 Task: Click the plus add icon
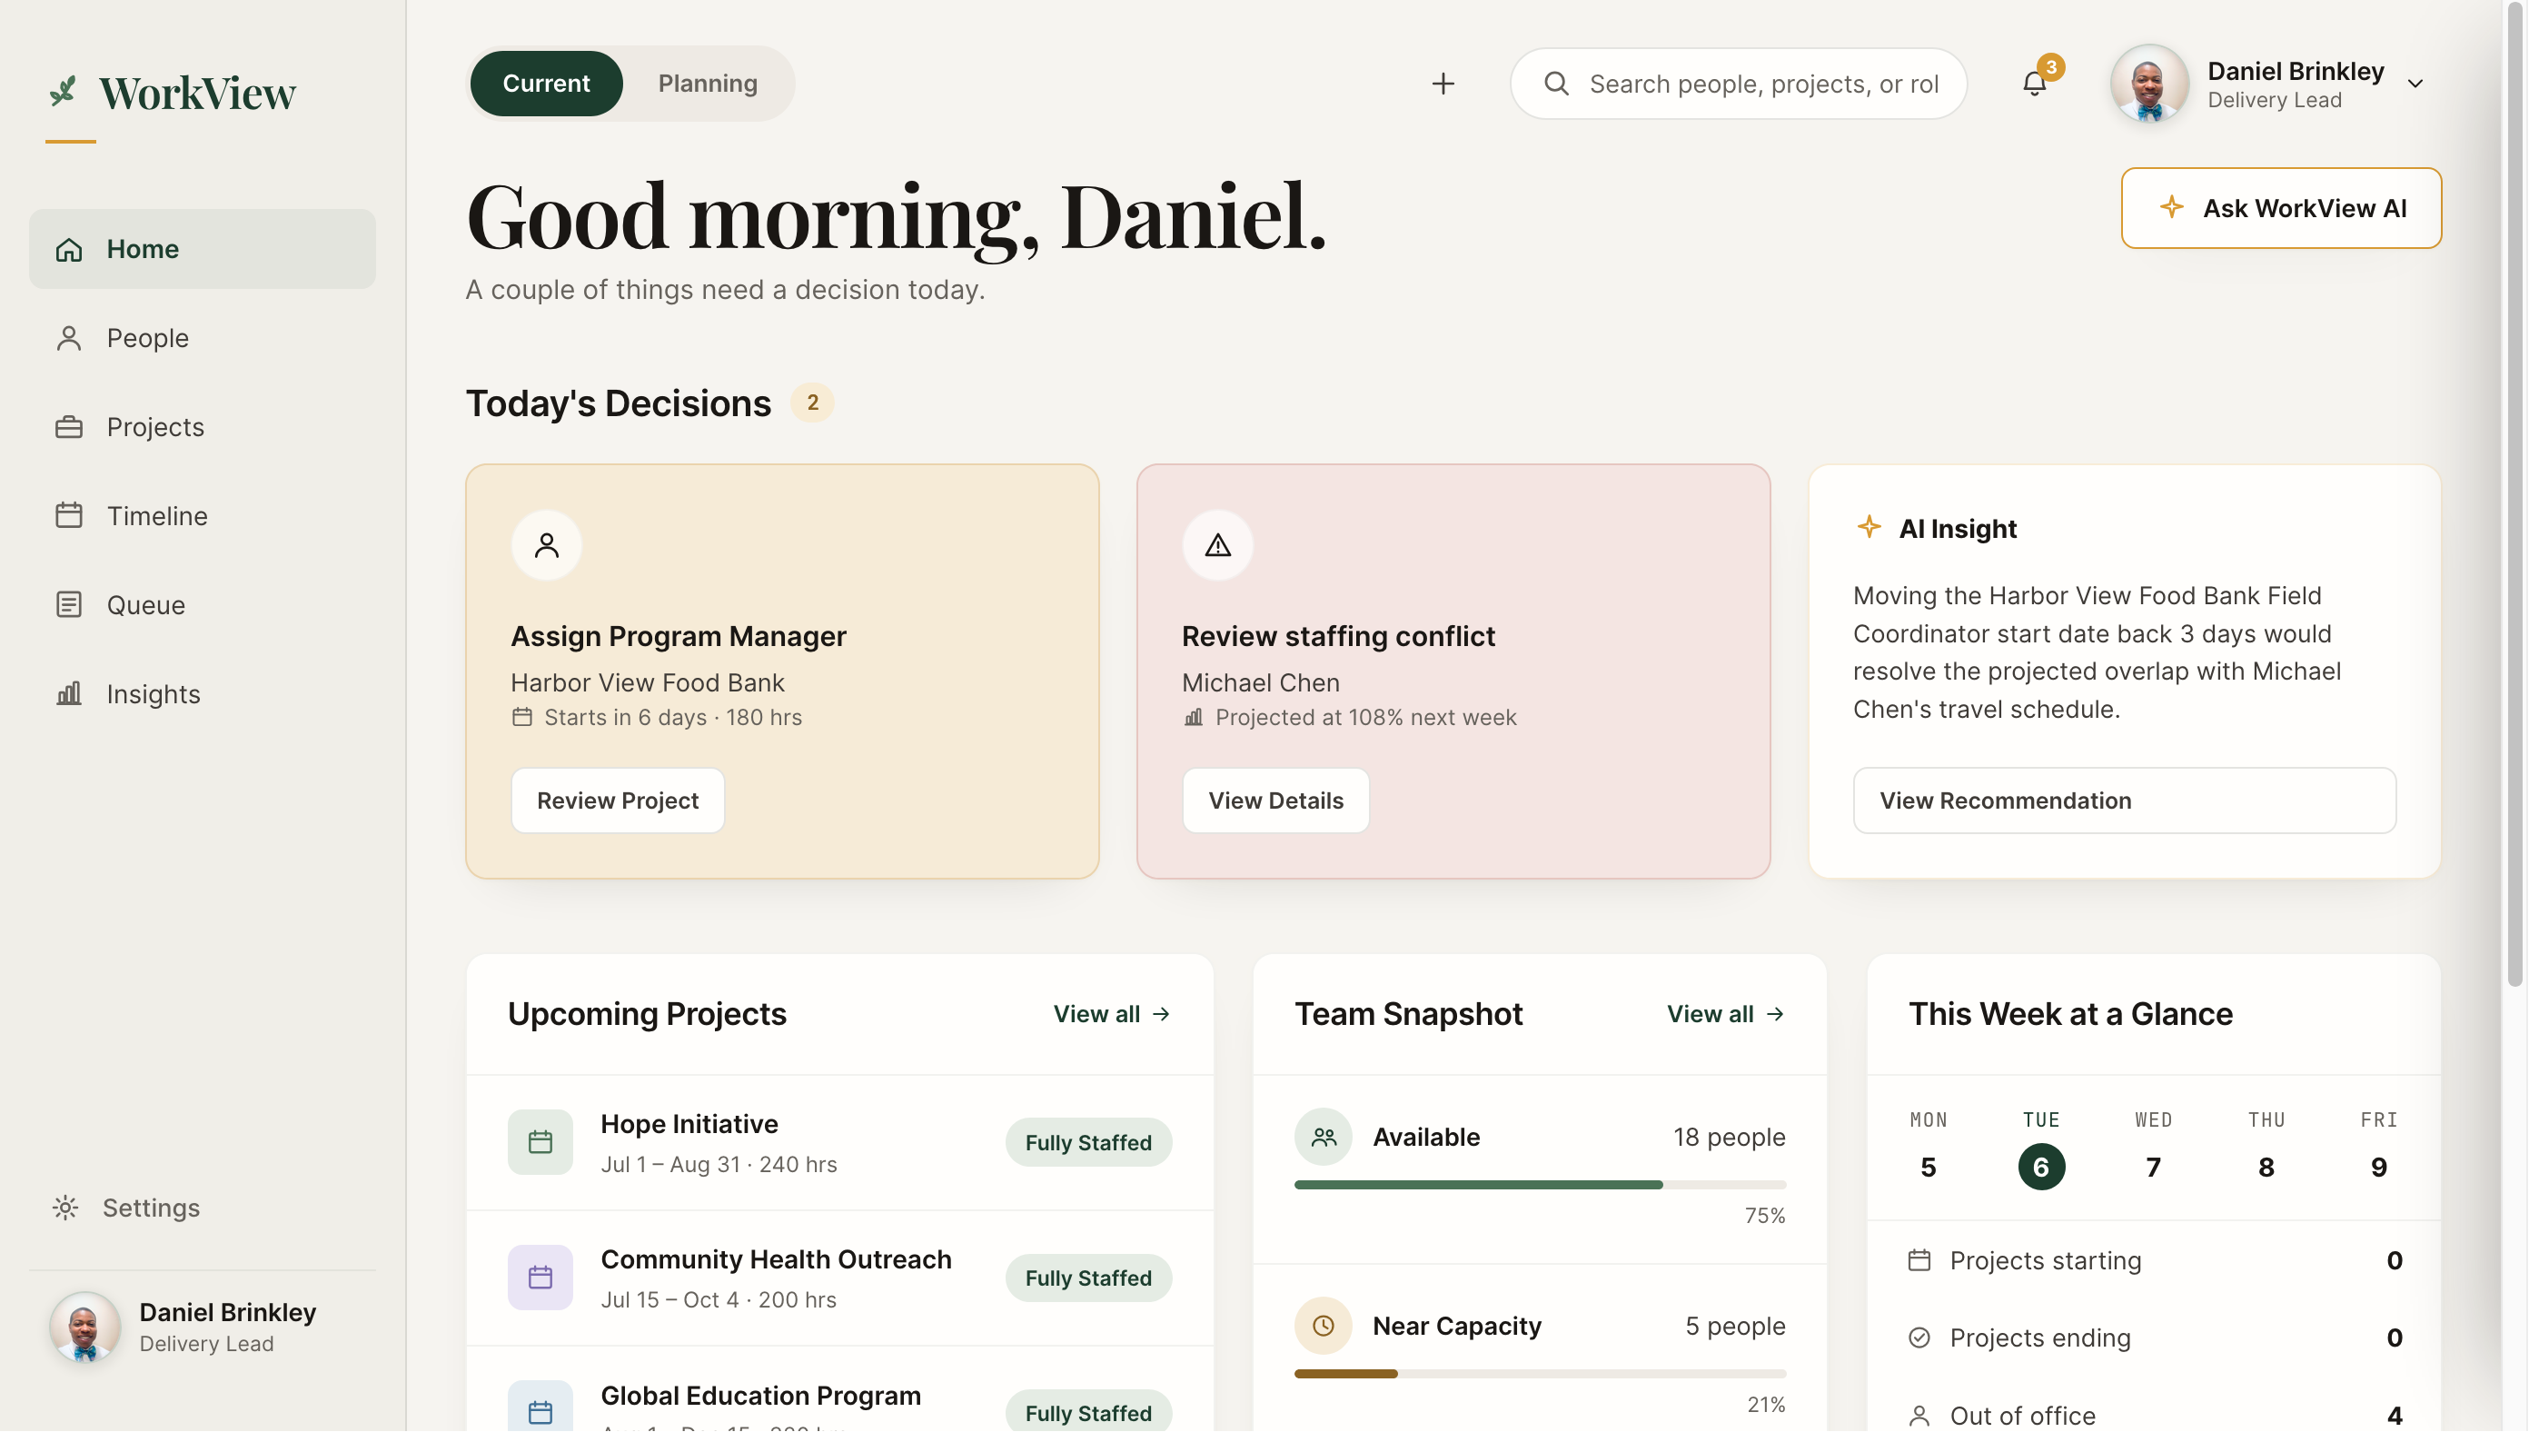[1443, 84]
